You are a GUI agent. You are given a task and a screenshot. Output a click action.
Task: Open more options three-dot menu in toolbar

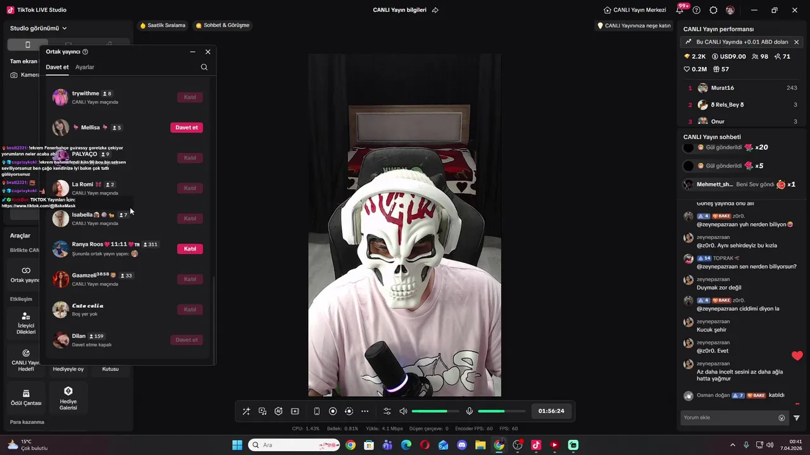(x=364, y=411)
